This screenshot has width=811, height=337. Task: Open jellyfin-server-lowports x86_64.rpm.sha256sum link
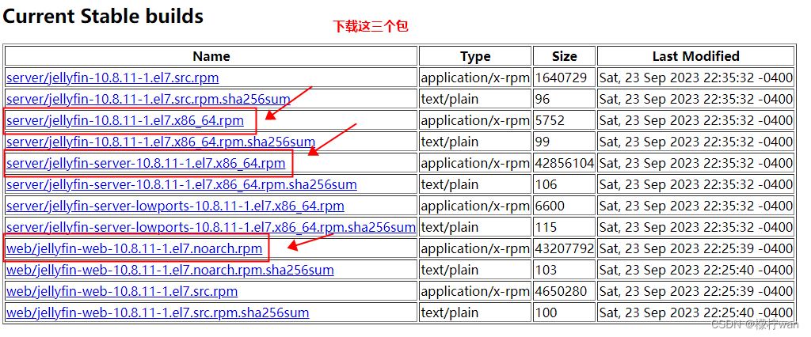[x=211, y=227]
